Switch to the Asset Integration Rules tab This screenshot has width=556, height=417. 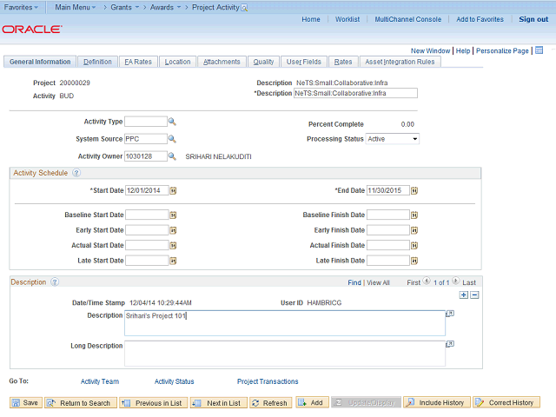point(400,62)
